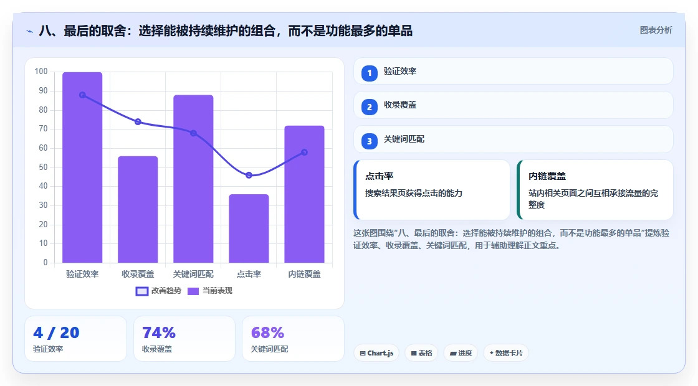
Task: Click the 当前表现 legend label
Action: tap(218, 291)
